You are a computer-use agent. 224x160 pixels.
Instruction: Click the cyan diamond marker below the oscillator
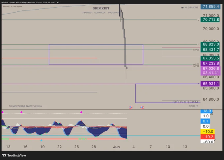[41, 140]
